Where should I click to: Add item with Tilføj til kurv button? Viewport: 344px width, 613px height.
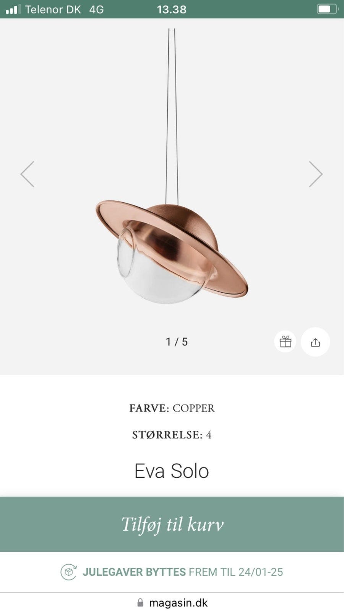[172, 524]
